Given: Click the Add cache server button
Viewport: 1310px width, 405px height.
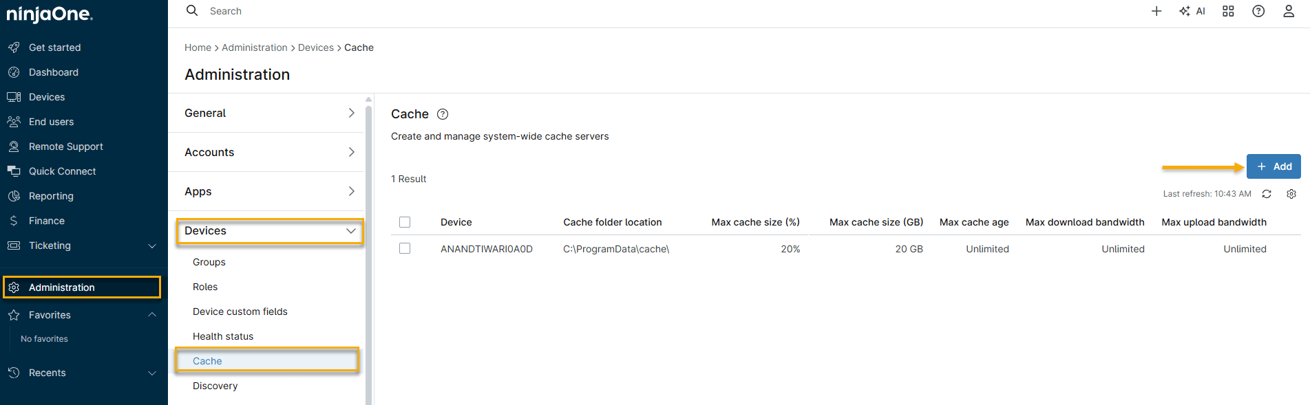Looking at the screenshot, I should click(x=1273, y=166).
